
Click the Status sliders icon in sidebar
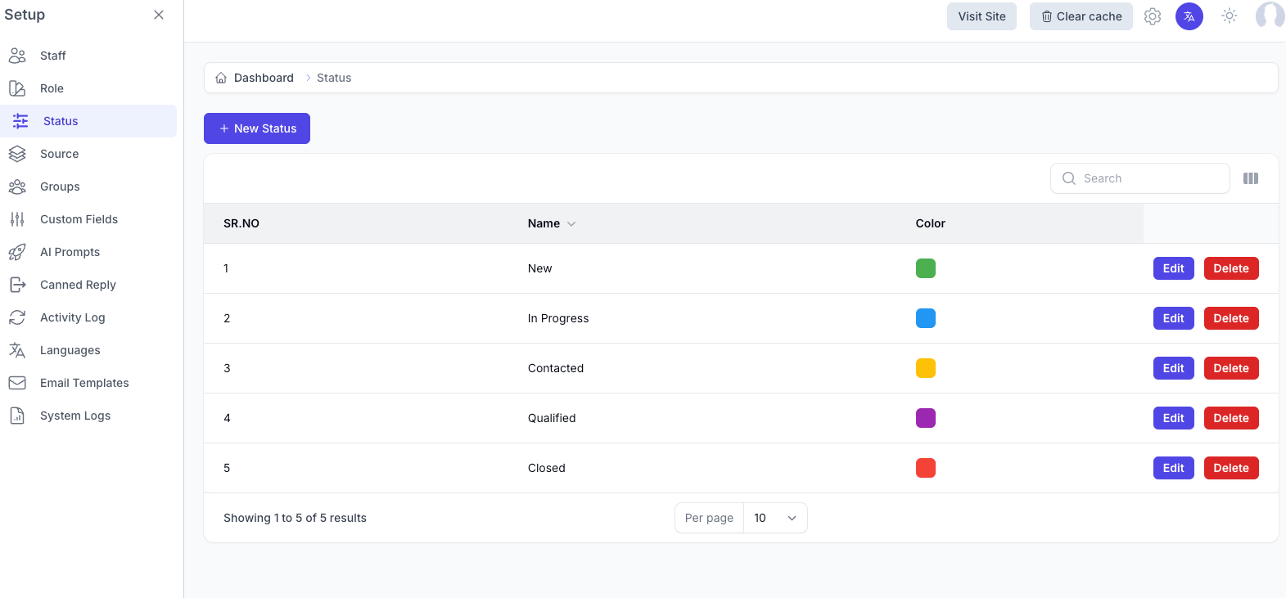[x=20, y=121]
